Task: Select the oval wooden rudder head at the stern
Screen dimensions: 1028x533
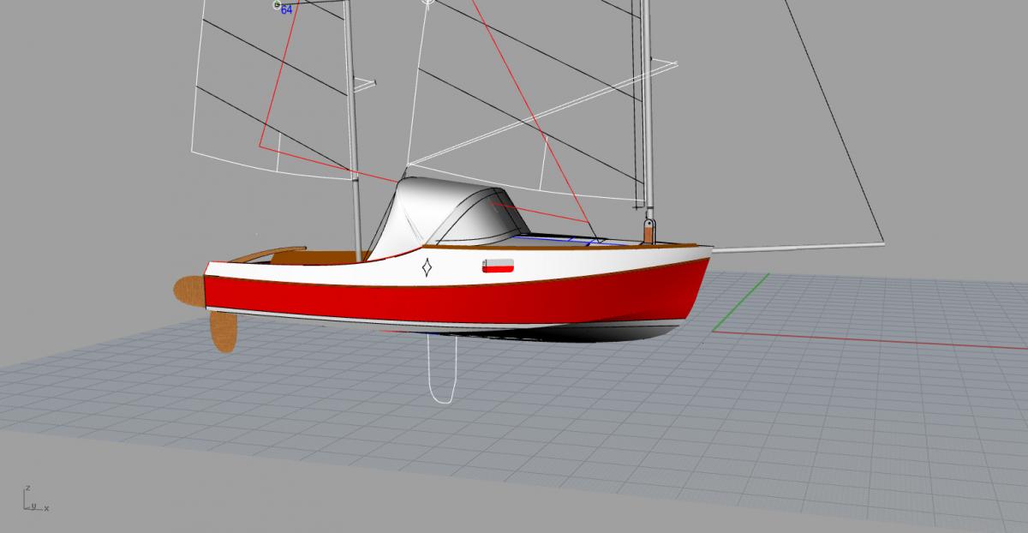Action: [x=188, y=290]
